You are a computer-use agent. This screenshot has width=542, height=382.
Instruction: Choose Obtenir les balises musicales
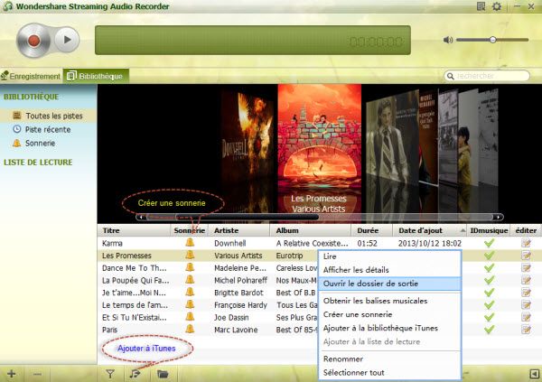tap(389, 301)
